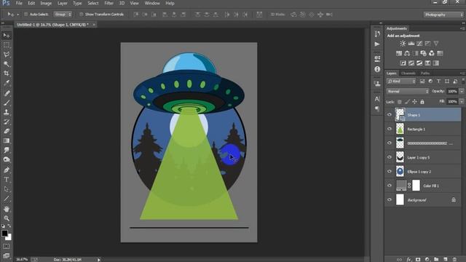Add a Curves adjustment
The height and width of the screenshot is (262, 466).
[419, 44]
